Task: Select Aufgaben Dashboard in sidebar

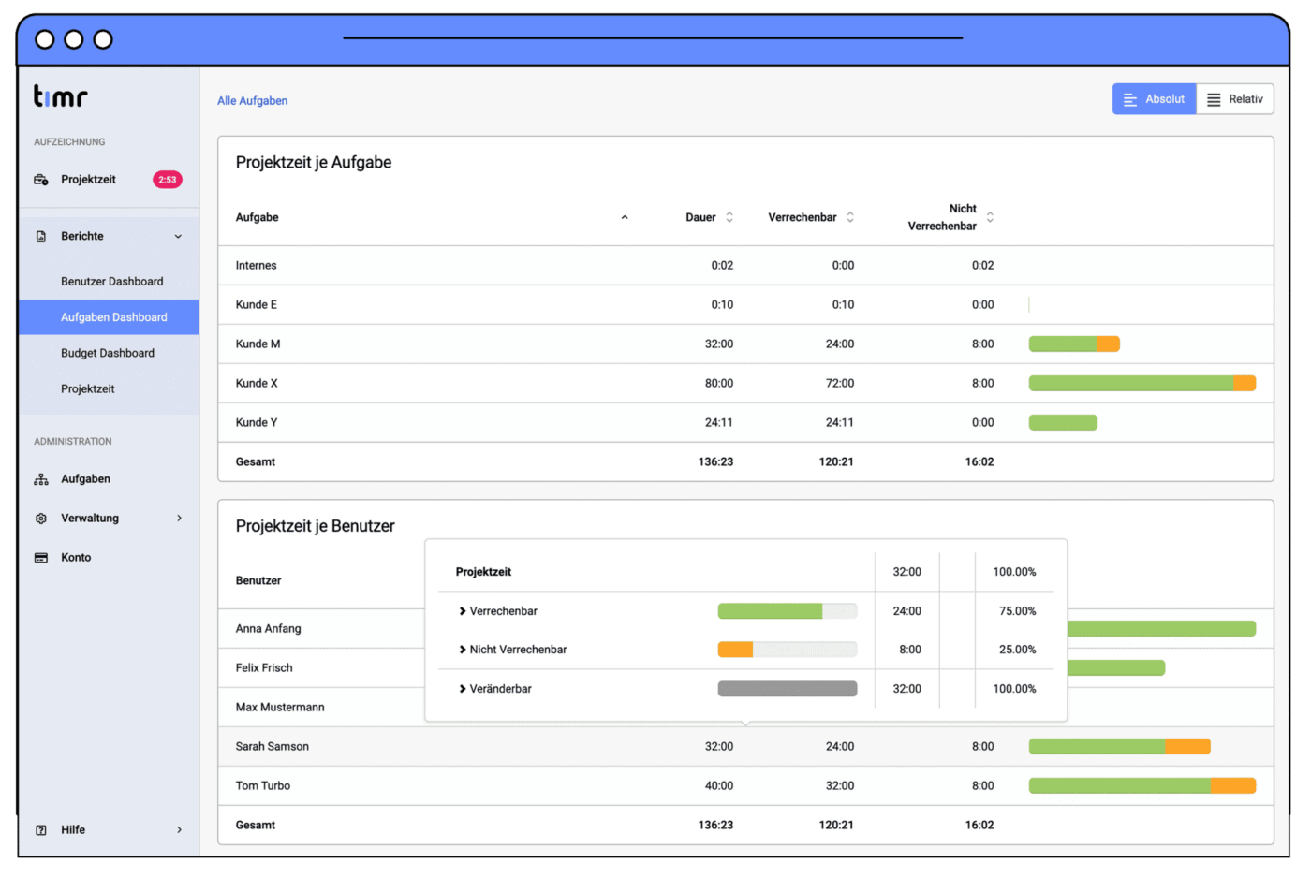Action: tap(109, 317)
